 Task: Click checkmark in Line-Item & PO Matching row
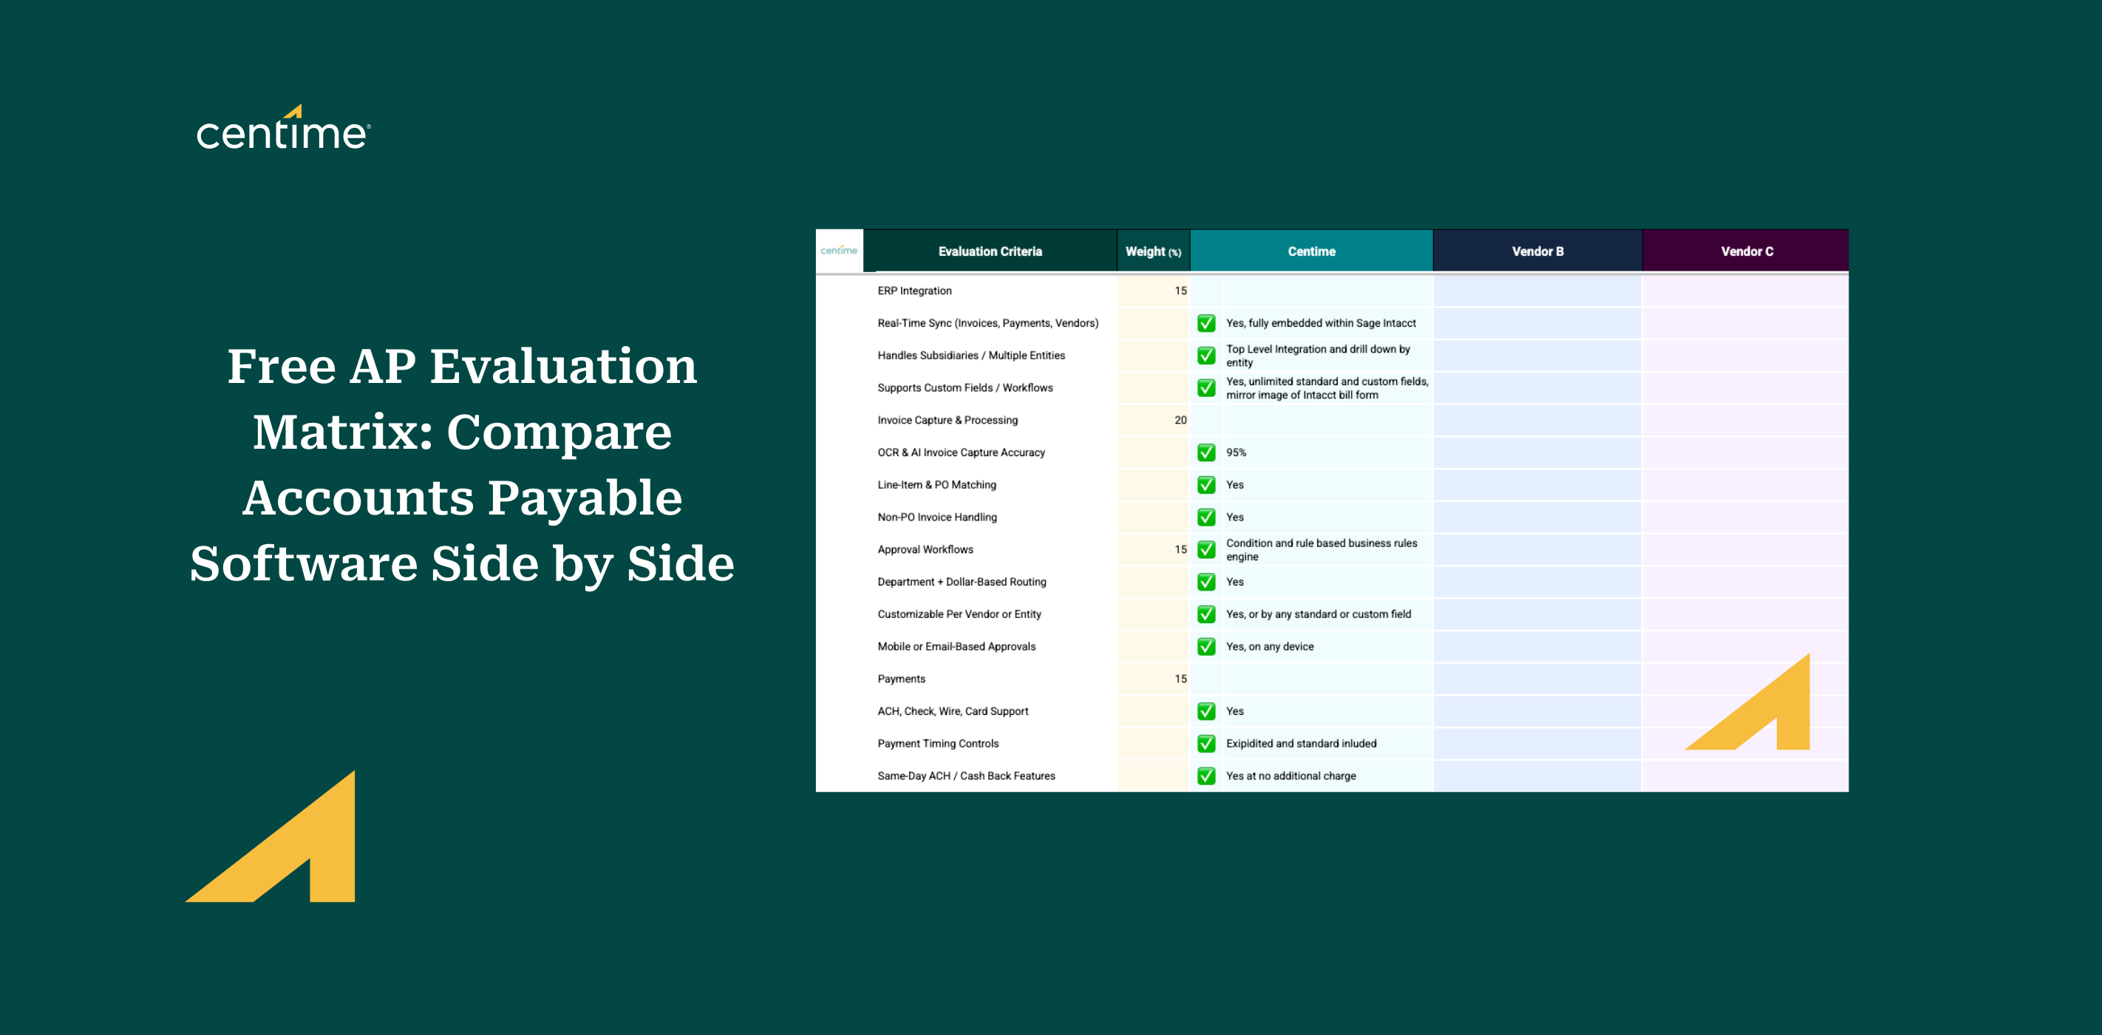point(1206,485)
